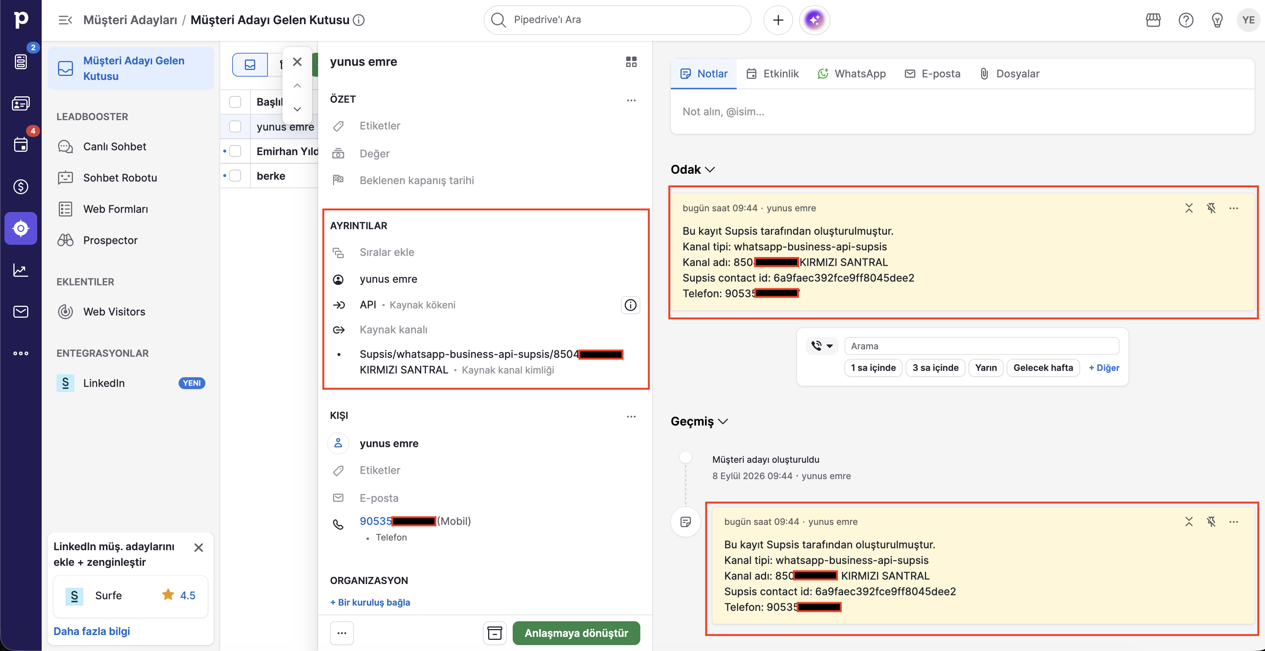1265x651 pixels.
Task: Open LinkedIn integration item
Action: click(131, 383)
